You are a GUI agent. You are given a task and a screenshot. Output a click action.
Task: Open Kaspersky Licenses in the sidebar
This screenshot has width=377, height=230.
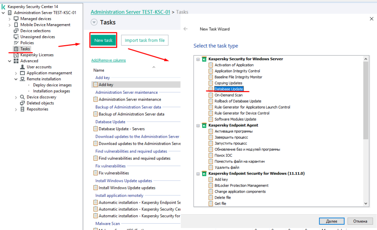tap(37, 55)
